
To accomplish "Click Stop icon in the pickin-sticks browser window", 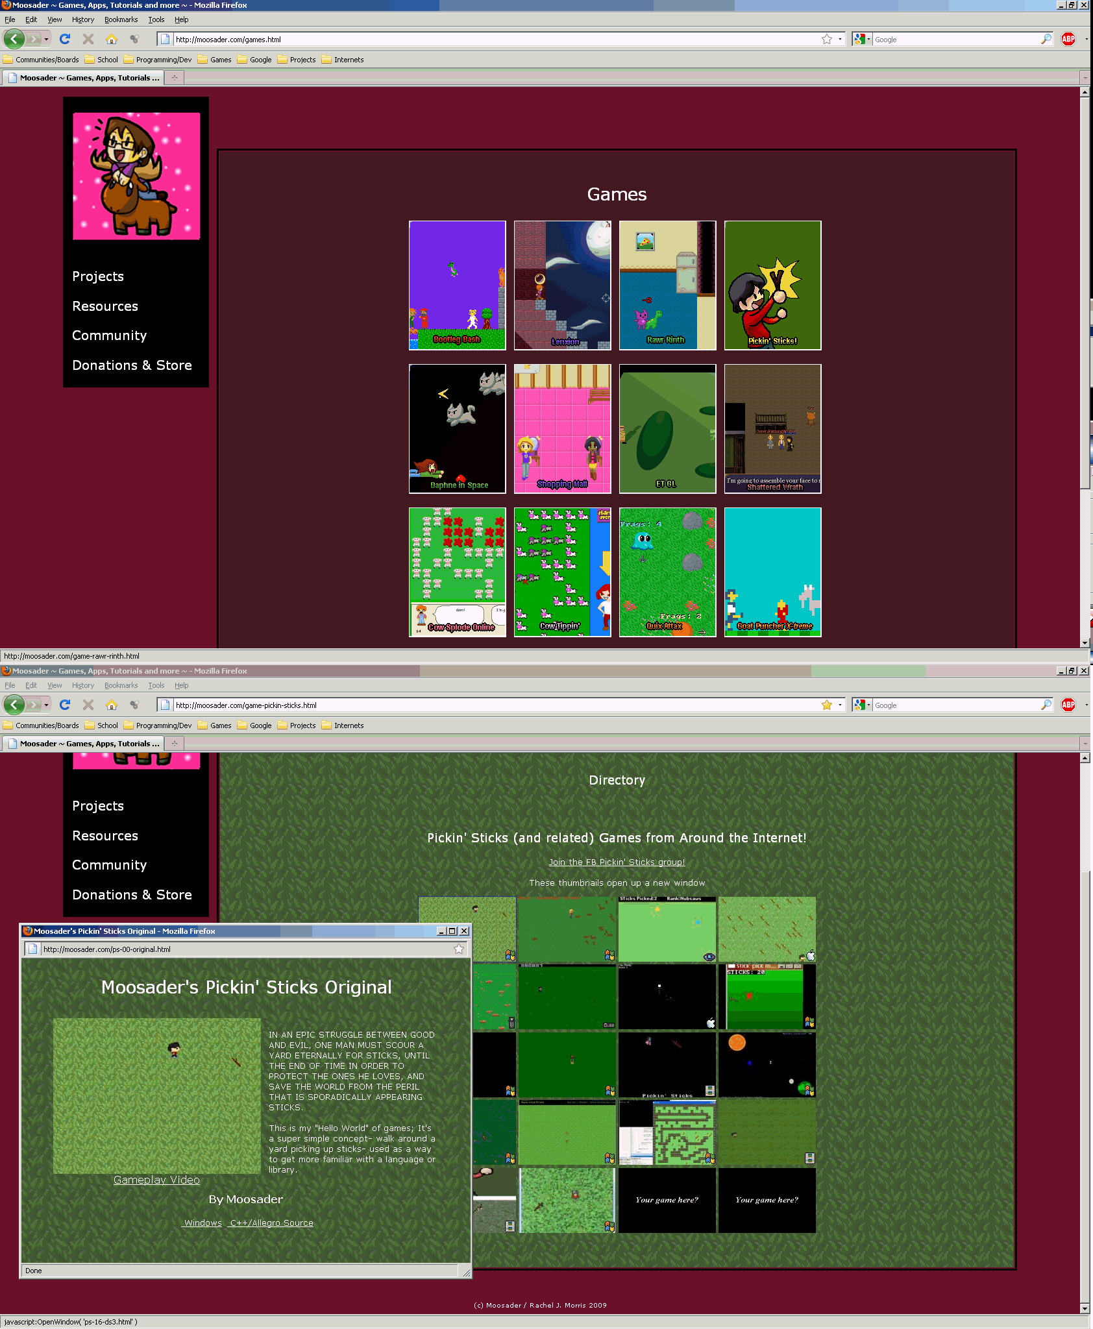I will (88, 705).
